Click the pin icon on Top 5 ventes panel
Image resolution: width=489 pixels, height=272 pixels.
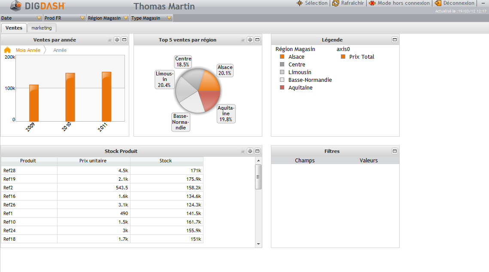(x=243, y=40)
